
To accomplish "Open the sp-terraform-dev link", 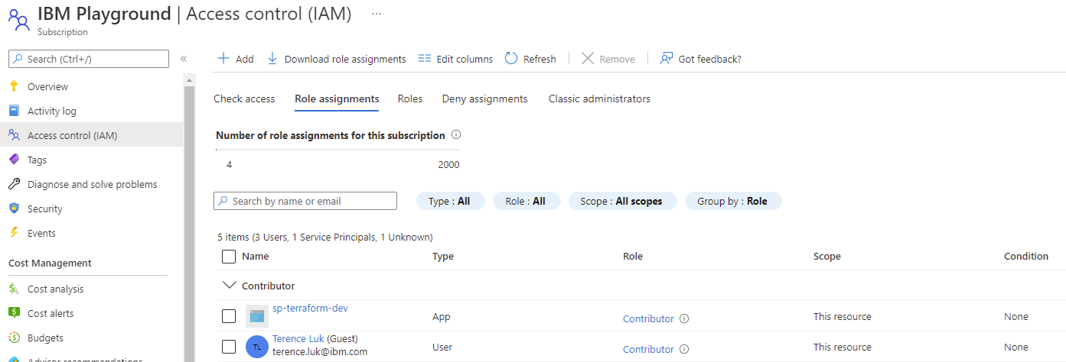I will point(310,308).
